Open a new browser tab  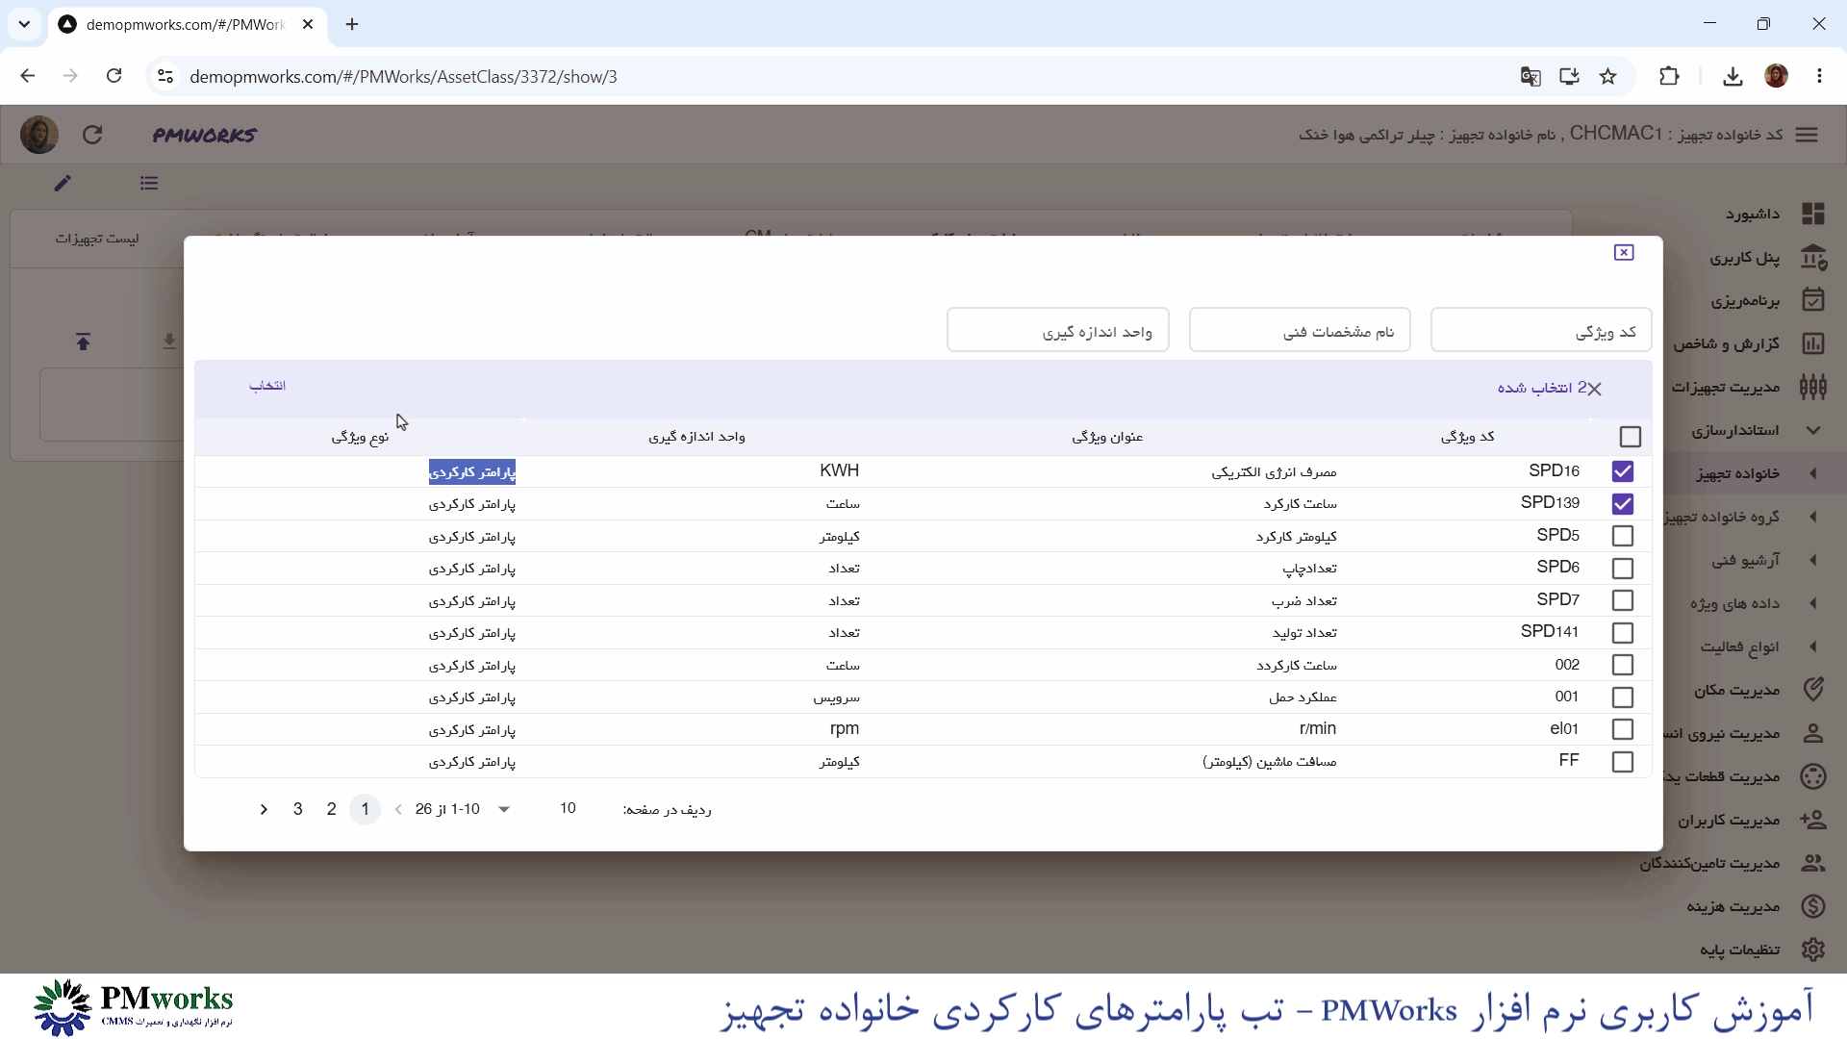[352, 24]
